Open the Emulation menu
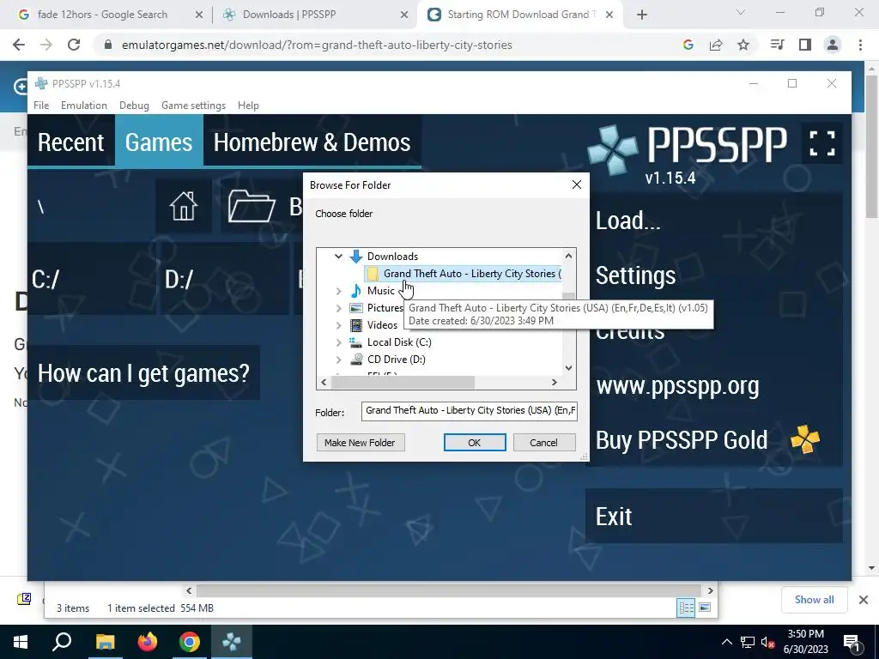 (84, 106)
